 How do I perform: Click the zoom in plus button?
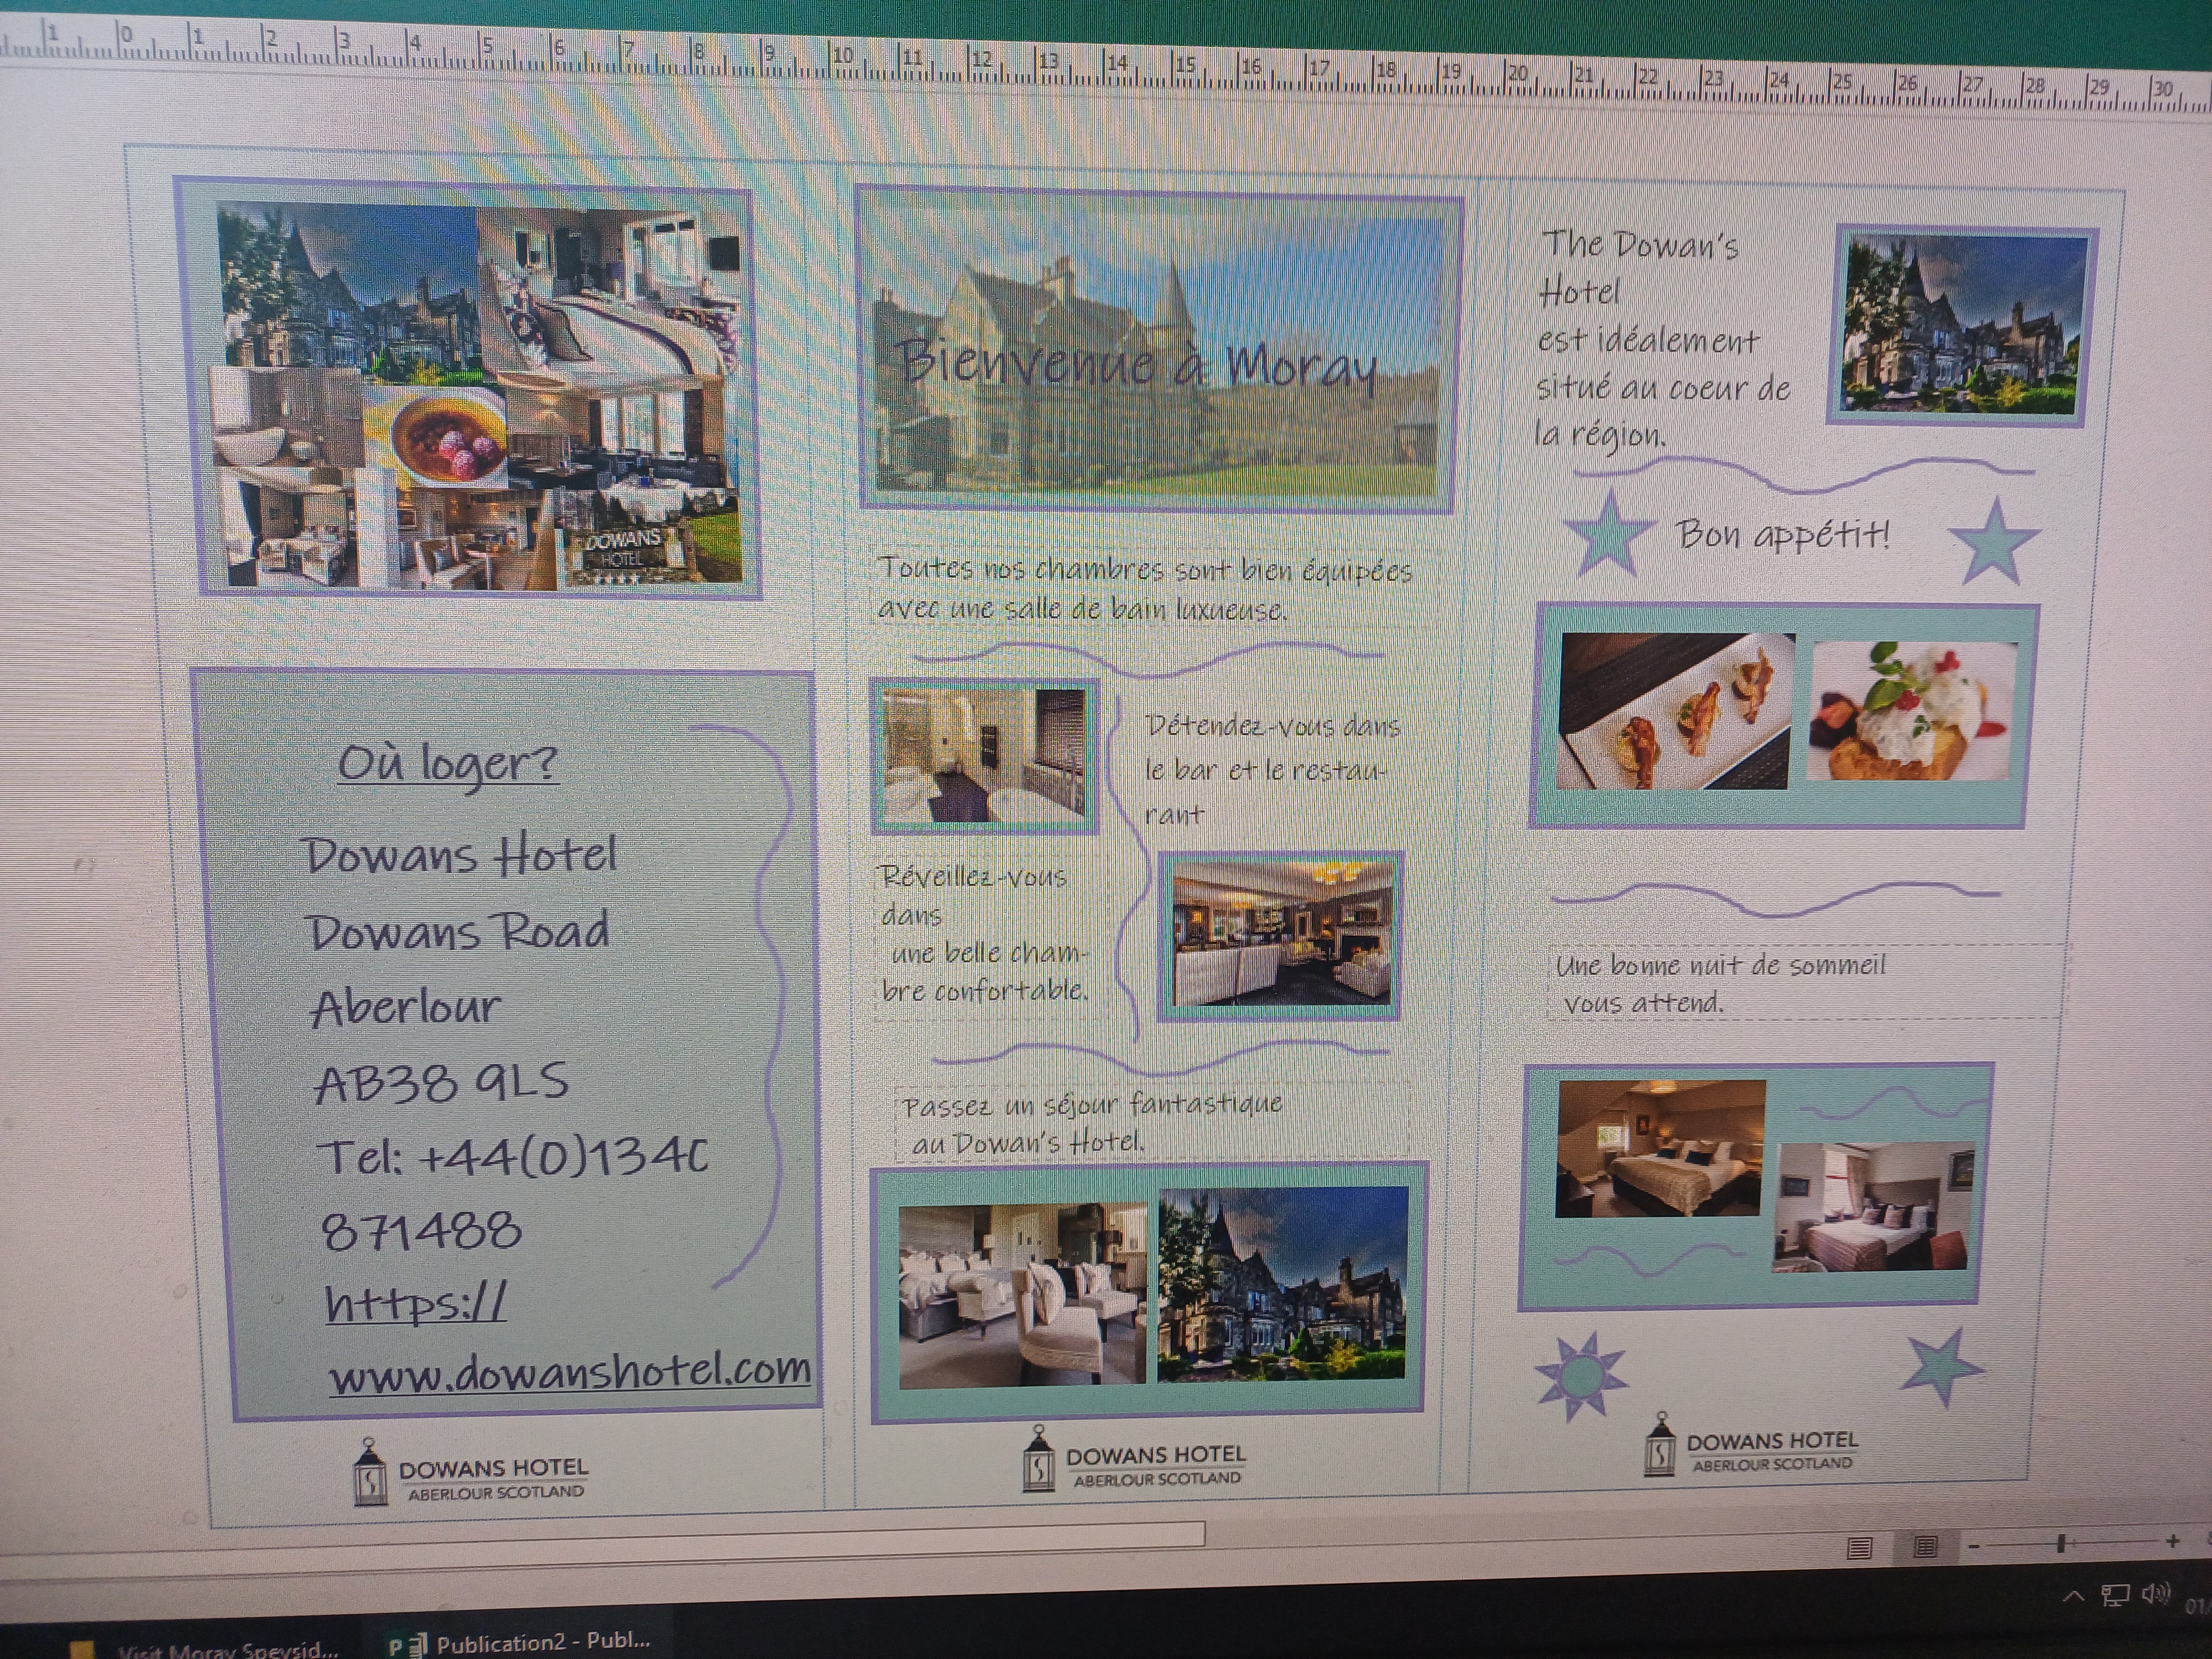click(2172, 1541)
